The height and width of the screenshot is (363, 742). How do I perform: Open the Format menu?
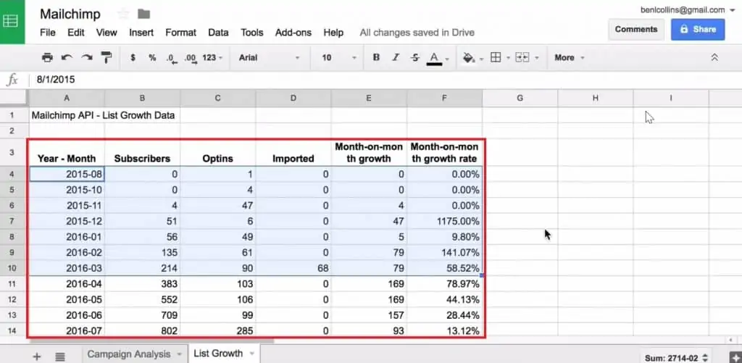(180, 33)
